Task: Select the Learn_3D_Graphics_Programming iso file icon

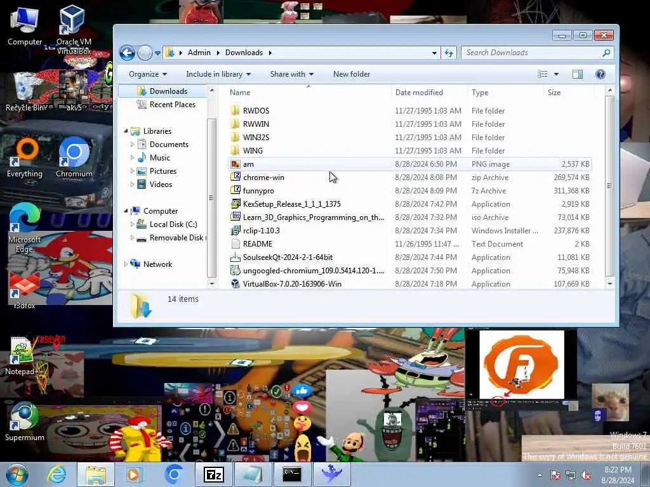Action: click(235, 217)
